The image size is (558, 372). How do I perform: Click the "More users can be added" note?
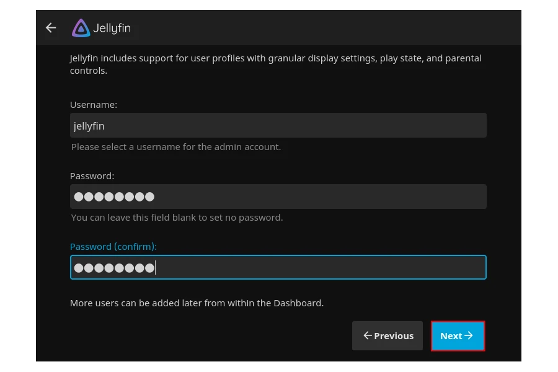click(197, 303)
